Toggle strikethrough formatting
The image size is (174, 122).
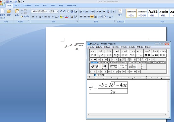pos(46,17)
